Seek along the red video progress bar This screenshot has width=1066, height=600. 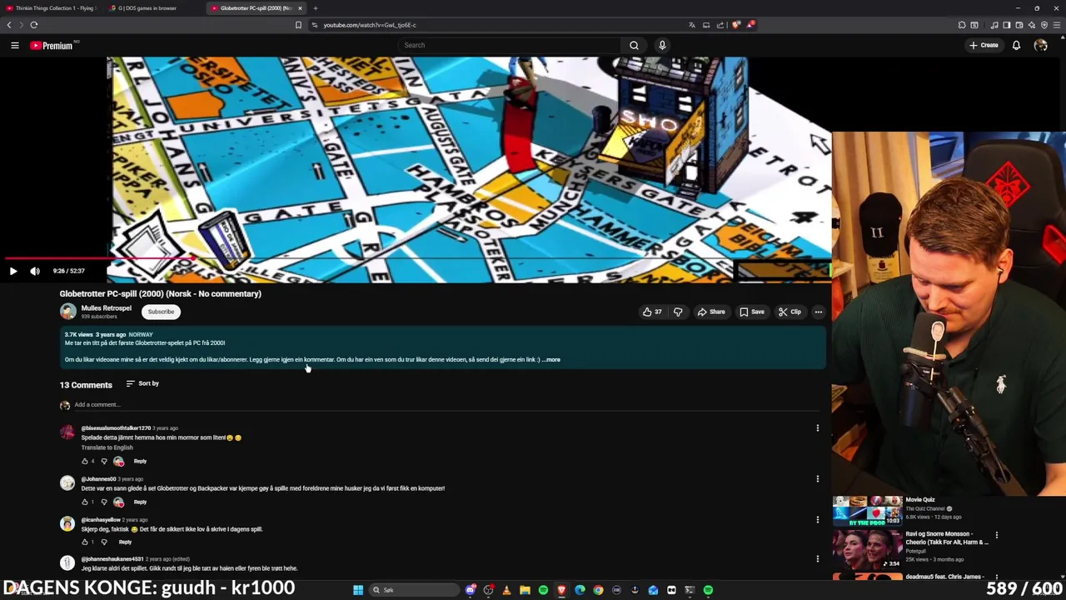416,258
